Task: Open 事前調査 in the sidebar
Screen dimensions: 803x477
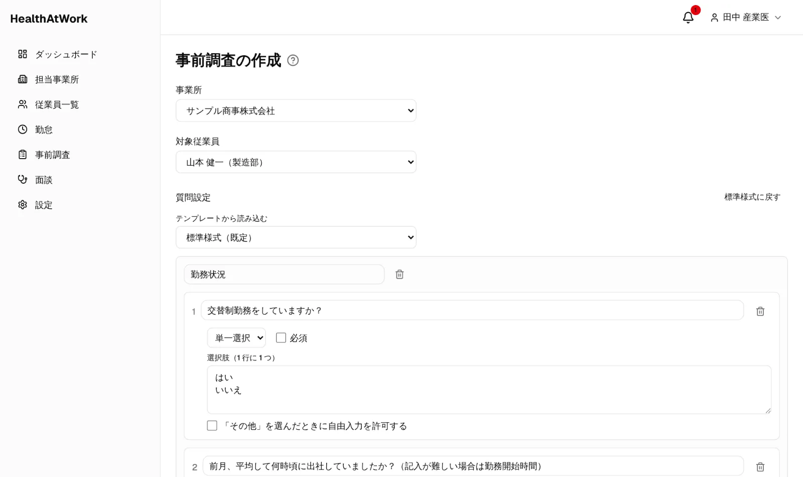Action: tap(53, 155)
